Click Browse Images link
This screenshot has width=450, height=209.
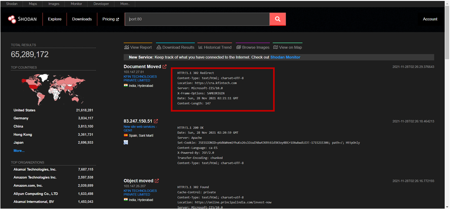(x=253, y=47)
